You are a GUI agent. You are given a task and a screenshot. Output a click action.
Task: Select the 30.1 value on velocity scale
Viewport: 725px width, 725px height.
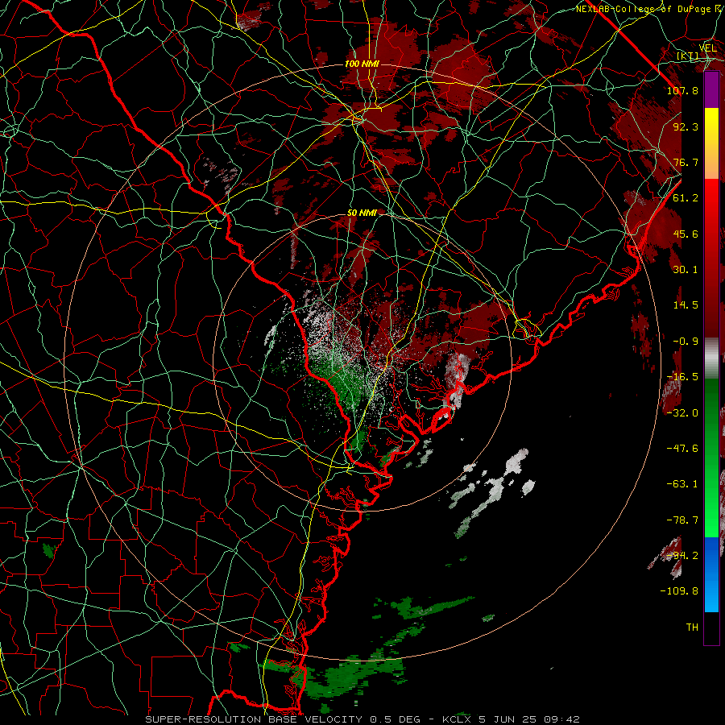point(686,270)
